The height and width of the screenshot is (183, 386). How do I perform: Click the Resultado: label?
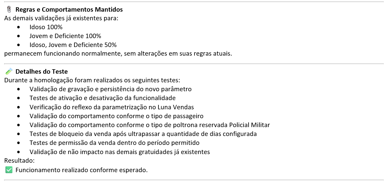click(x=20, y=160)
